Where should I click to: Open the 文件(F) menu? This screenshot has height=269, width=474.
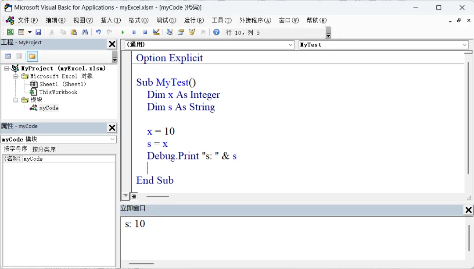[x=28, y=21]
